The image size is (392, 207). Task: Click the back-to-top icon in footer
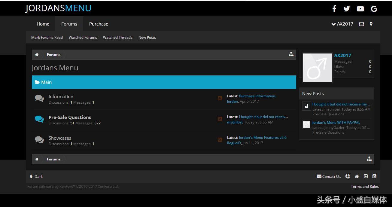pos(366,176)
